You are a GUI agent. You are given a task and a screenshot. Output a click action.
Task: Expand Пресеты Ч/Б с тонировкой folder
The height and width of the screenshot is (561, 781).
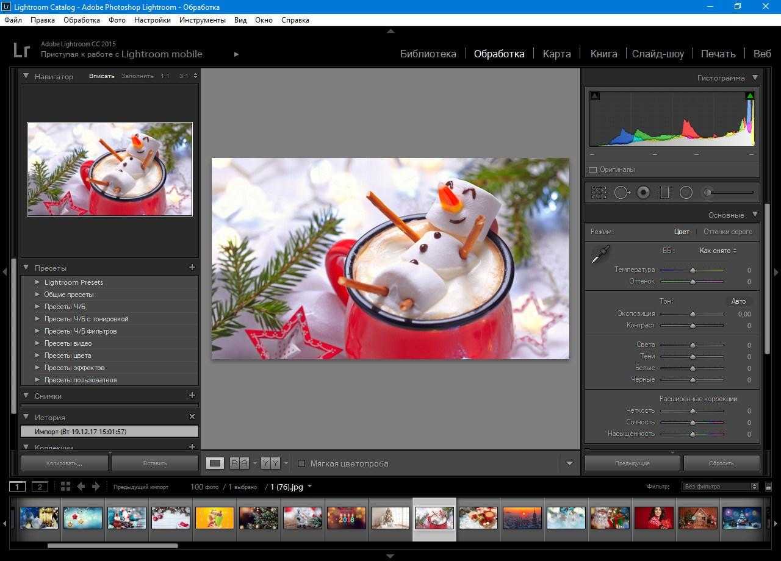point(37,319)
